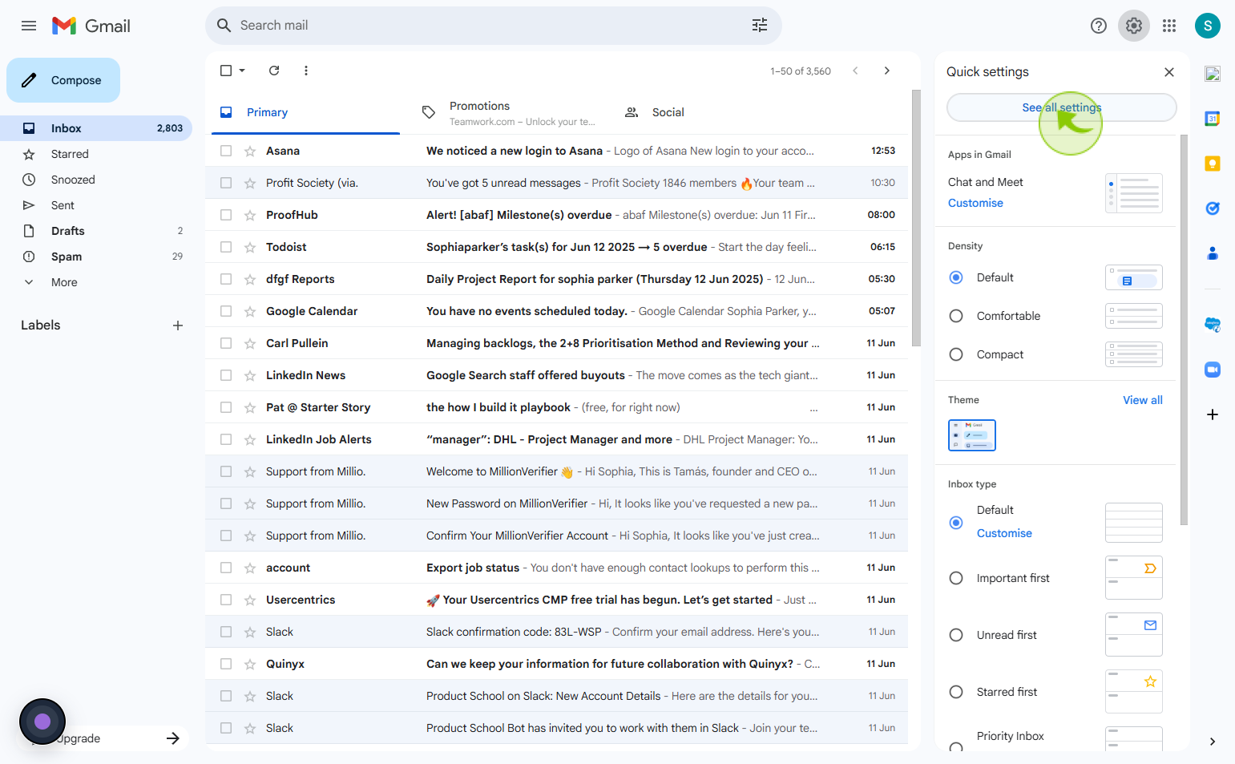Select Important first inbox type
The image size is (1235, 764).
pyautogui.click(x=956, y=578)
